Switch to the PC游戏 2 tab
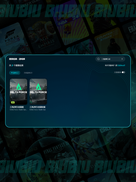Viewport: 136px width, 182px height. [15, 73]
